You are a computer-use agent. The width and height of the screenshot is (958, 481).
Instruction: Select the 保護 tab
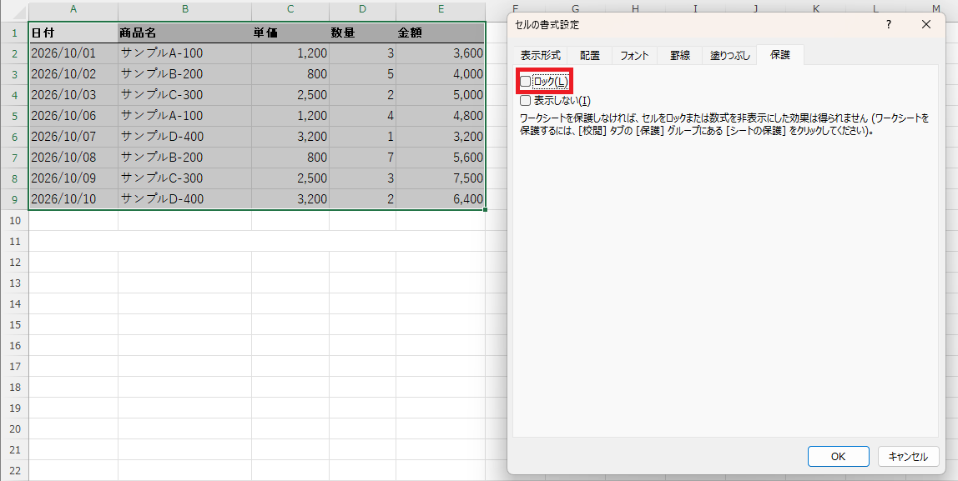coord(779,55)
